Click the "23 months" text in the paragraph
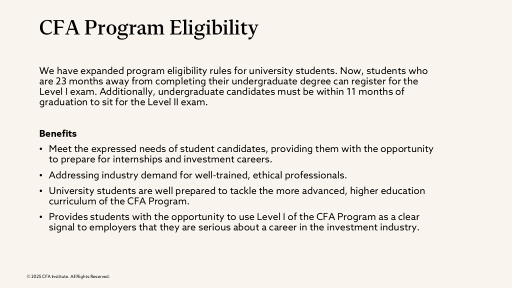512x288 pixels. 73,81
